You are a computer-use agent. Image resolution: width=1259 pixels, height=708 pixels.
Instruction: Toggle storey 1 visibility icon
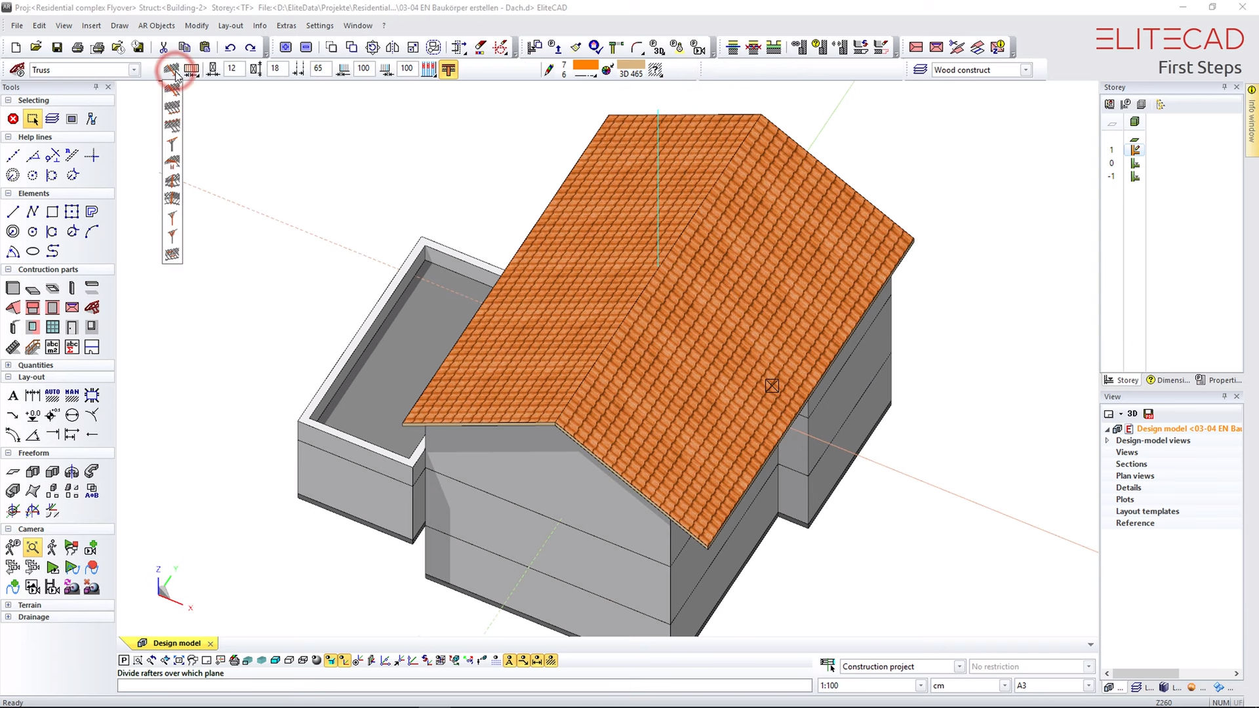(1135, 150)
